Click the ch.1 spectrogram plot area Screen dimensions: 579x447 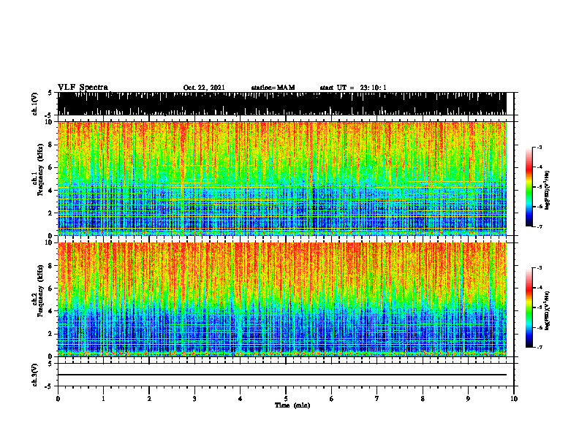pos(282,178)
